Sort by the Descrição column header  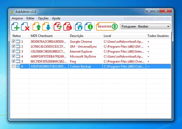[x=85, y=36]
